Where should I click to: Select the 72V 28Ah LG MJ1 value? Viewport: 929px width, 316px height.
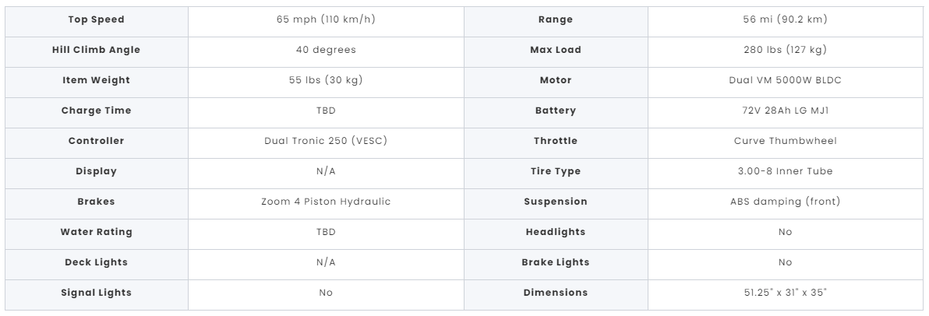pyautogui.click(x=785, y=111)
